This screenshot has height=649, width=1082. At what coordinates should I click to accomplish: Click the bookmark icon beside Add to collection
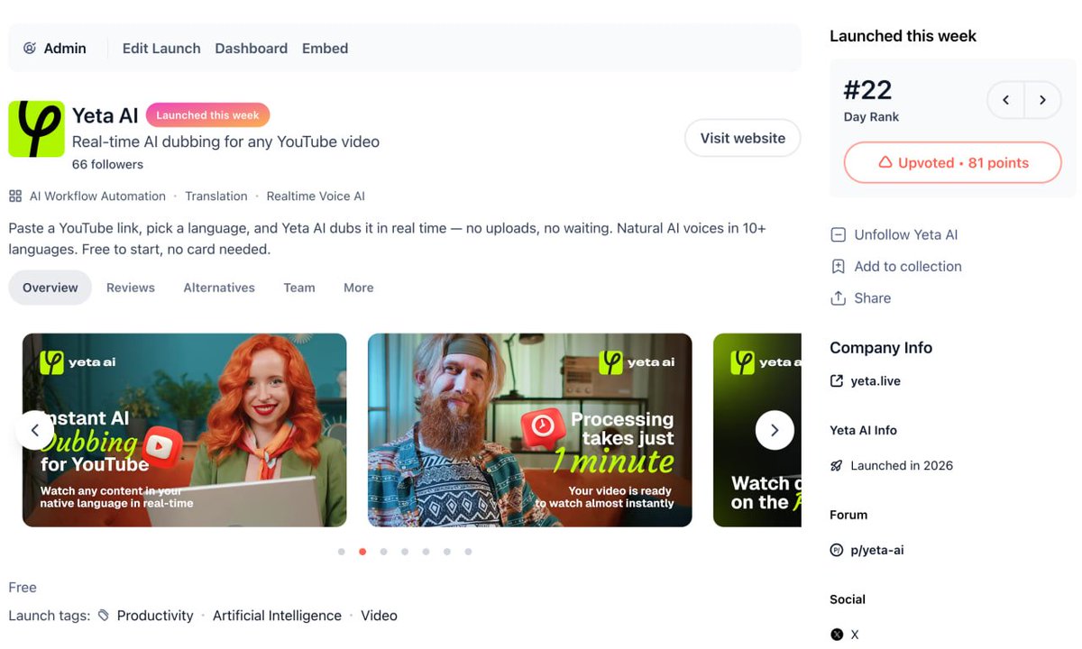pyautogui.click(x=838, y=266)
